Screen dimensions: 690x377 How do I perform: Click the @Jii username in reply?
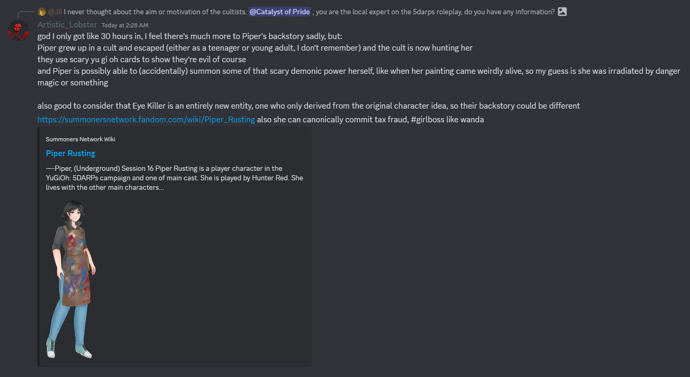click(55, 12)
